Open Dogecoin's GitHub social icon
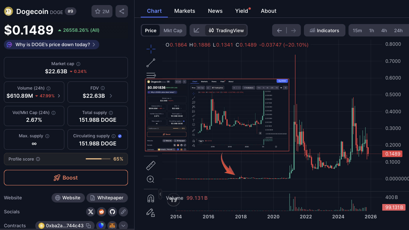The width and height of the screenshot is (409, 230). tap(112, 212)
